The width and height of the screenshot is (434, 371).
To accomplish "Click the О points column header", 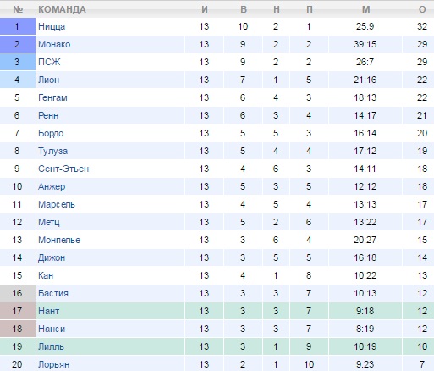I will [x=422, y=9].
